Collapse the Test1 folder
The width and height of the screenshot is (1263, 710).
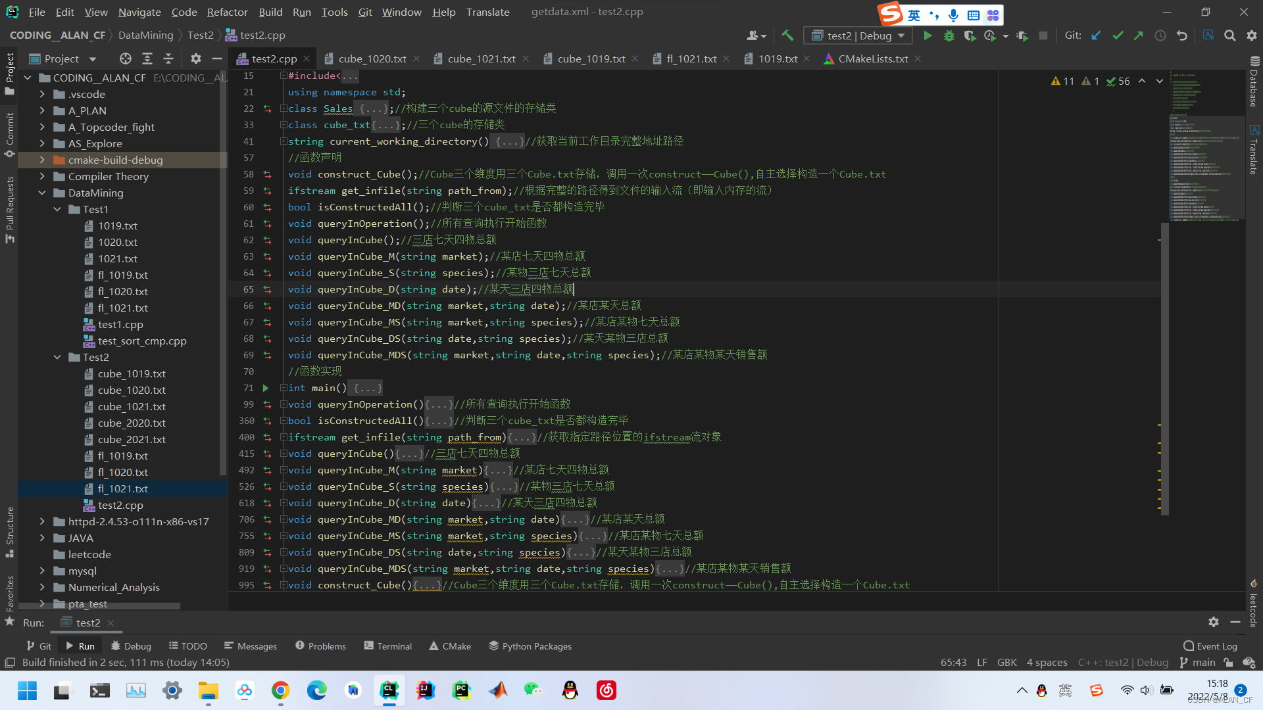tap(57, 209)
